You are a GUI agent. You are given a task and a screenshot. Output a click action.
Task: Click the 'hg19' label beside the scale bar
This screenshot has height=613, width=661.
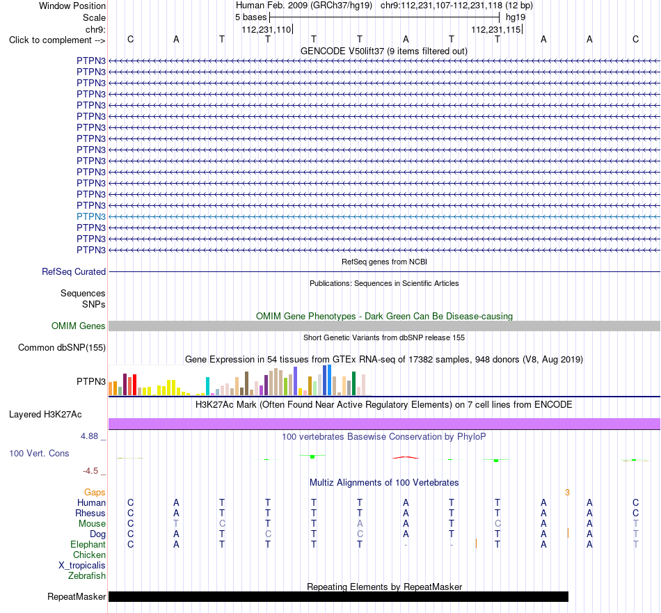516,17
